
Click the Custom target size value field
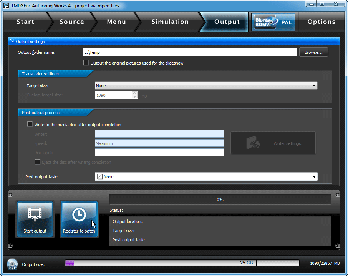tap(113, 95)
